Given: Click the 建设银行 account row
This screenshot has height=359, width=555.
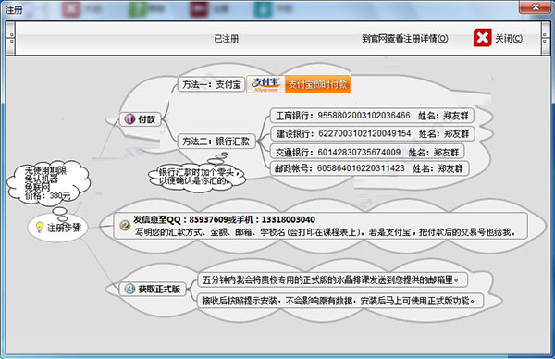Looking at the screenshot, I should coord(373,133).
